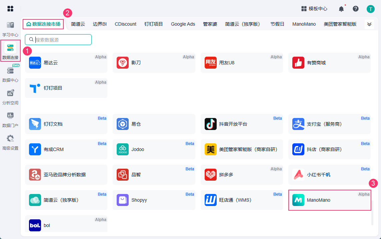Select the 抖店（商家自研）connector icon
381x239 pixels.
(x=298, y=149)
